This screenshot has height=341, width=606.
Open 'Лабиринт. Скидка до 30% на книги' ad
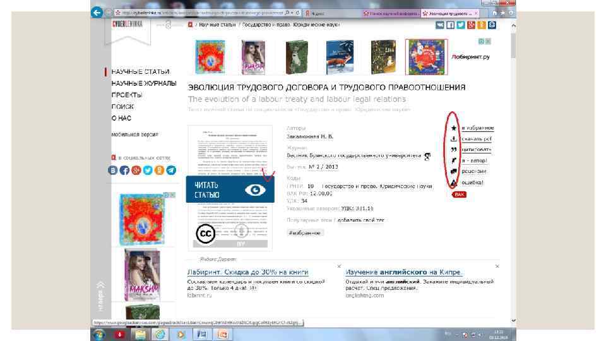[247, 272]
